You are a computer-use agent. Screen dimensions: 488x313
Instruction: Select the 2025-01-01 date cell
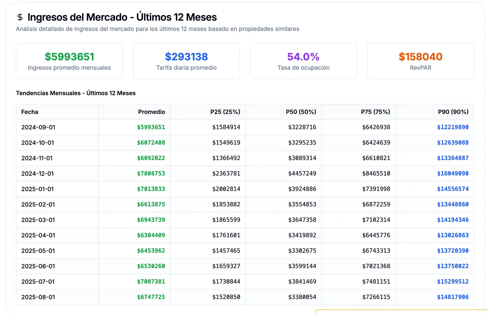pyautogui.click(x=37, y=189)
